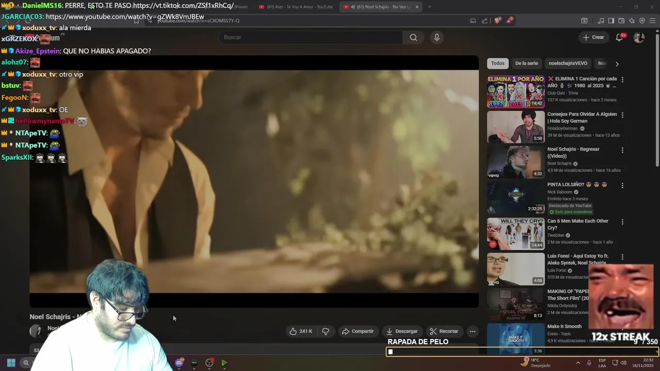660x371 pixels.
Task: Open Brave Wallet icon in toolbar
Action: (x=621, y=21)
